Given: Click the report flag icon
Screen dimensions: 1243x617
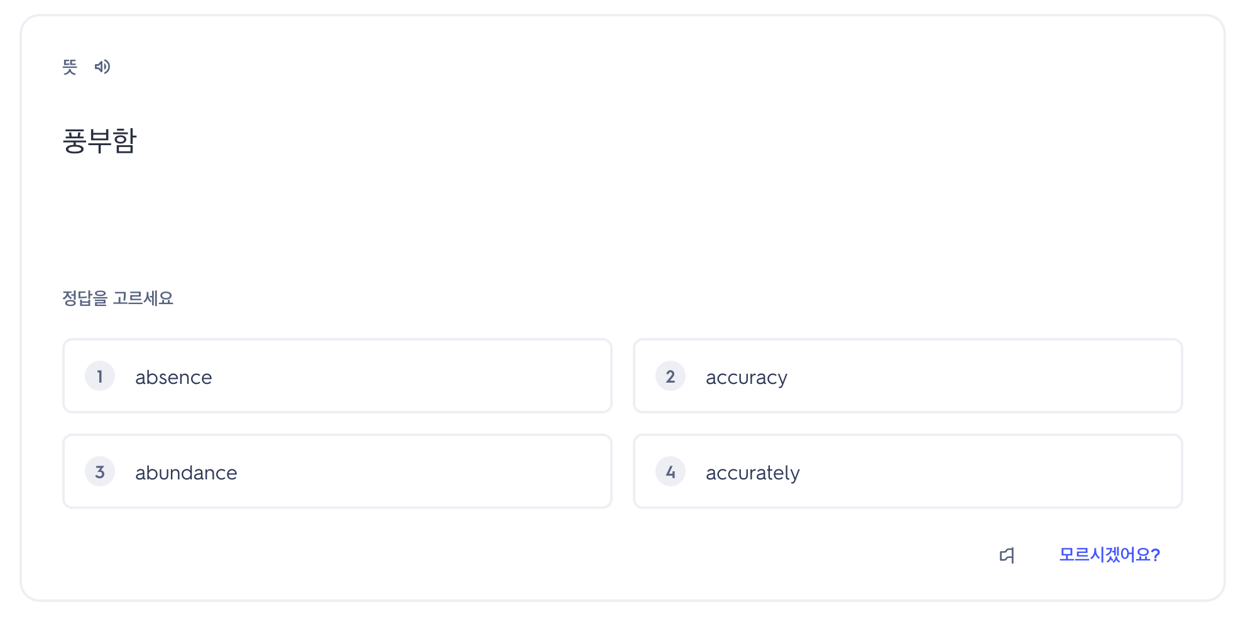Looking at the screenshot, I should [x=1007, y=555].
